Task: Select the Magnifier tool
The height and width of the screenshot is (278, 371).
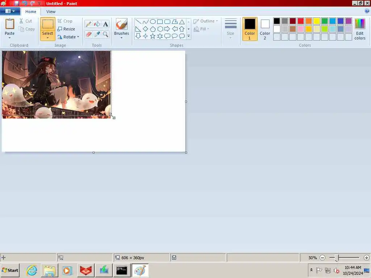Action: tap(105, 34)
